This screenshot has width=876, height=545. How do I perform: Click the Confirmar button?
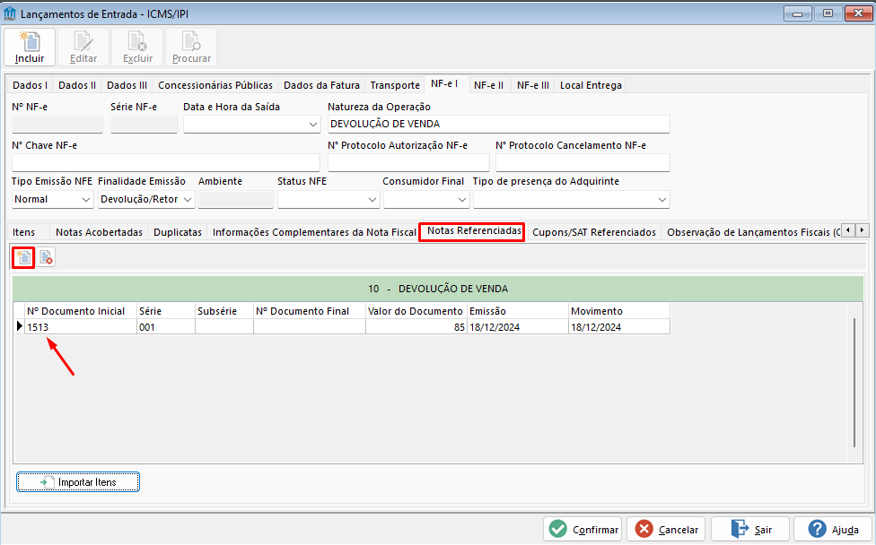(583, 530)
